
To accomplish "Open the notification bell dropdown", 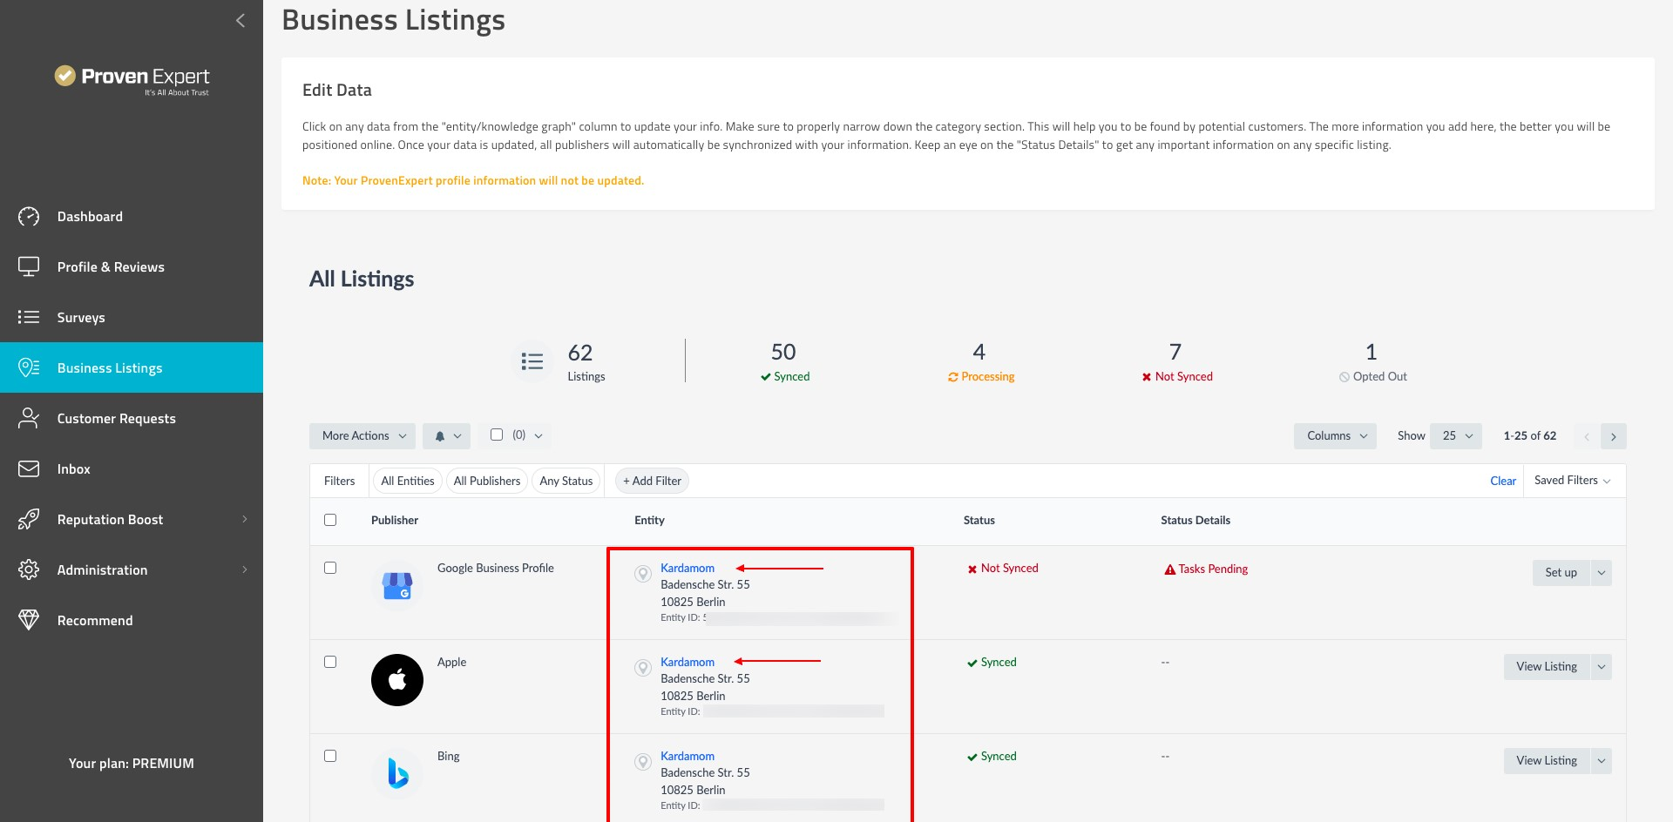I will point(447,436).
